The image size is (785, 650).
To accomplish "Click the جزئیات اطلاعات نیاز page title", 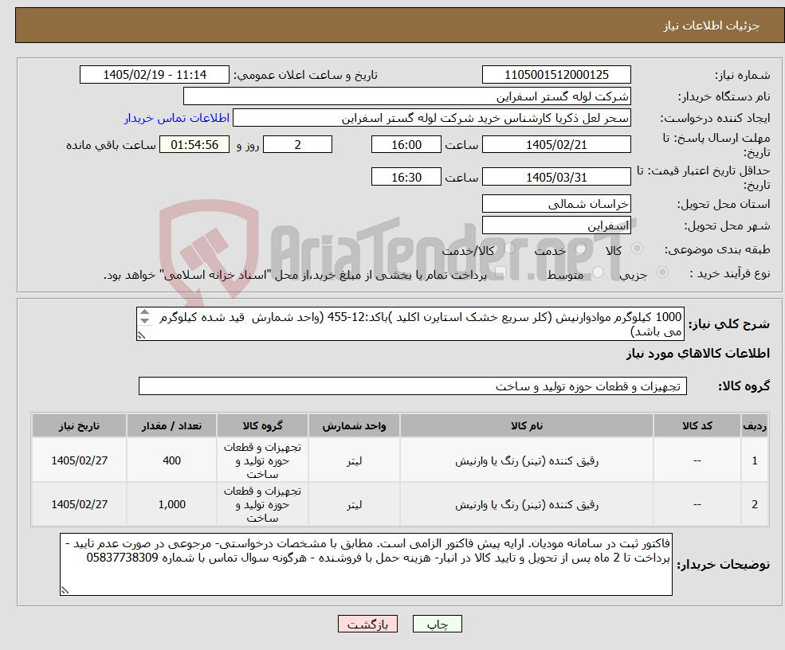I will pyautogui.click(x=712, y=25).
